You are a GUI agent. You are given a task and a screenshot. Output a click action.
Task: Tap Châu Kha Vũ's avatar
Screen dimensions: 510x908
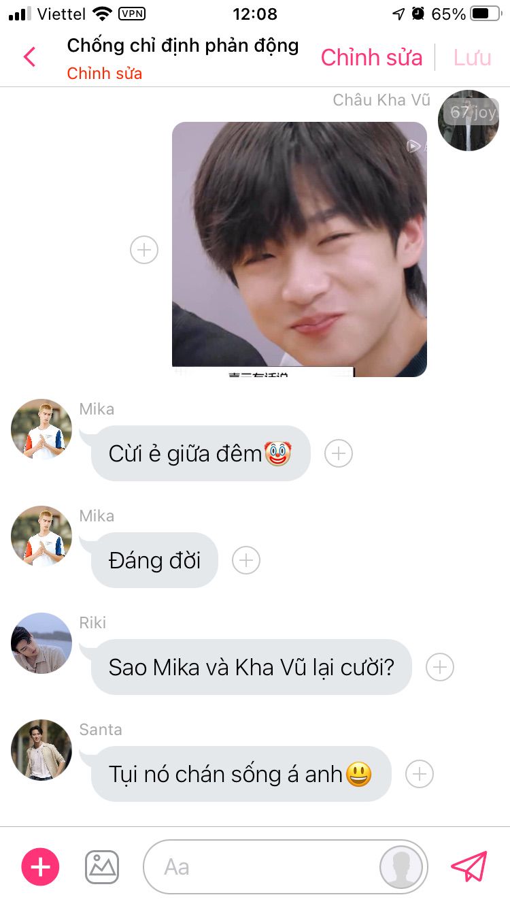[x=469, y=120]
